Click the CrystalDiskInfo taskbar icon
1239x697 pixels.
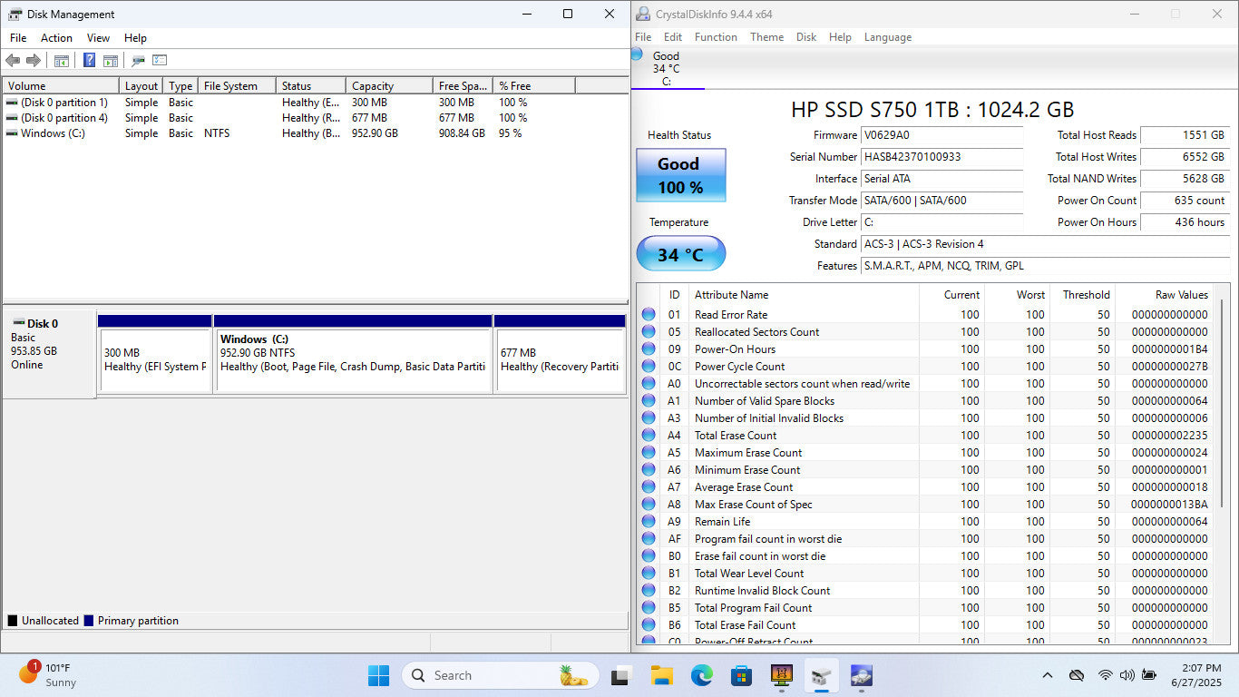[x=861, y=675]
